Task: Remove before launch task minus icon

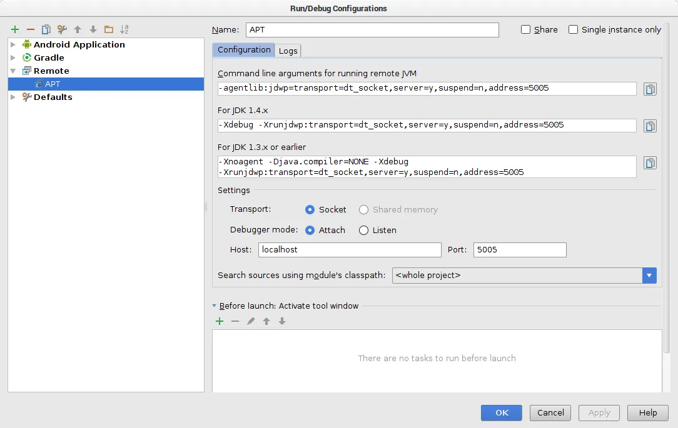Action: click(x=235, y=321)
